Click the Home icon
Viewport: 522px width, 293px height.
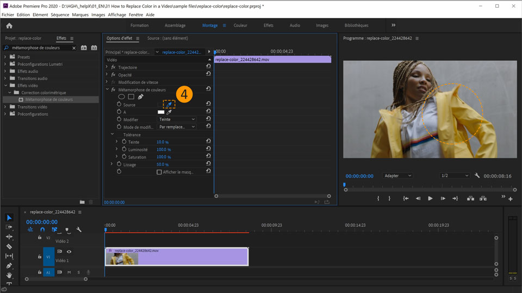coord(9,26)
